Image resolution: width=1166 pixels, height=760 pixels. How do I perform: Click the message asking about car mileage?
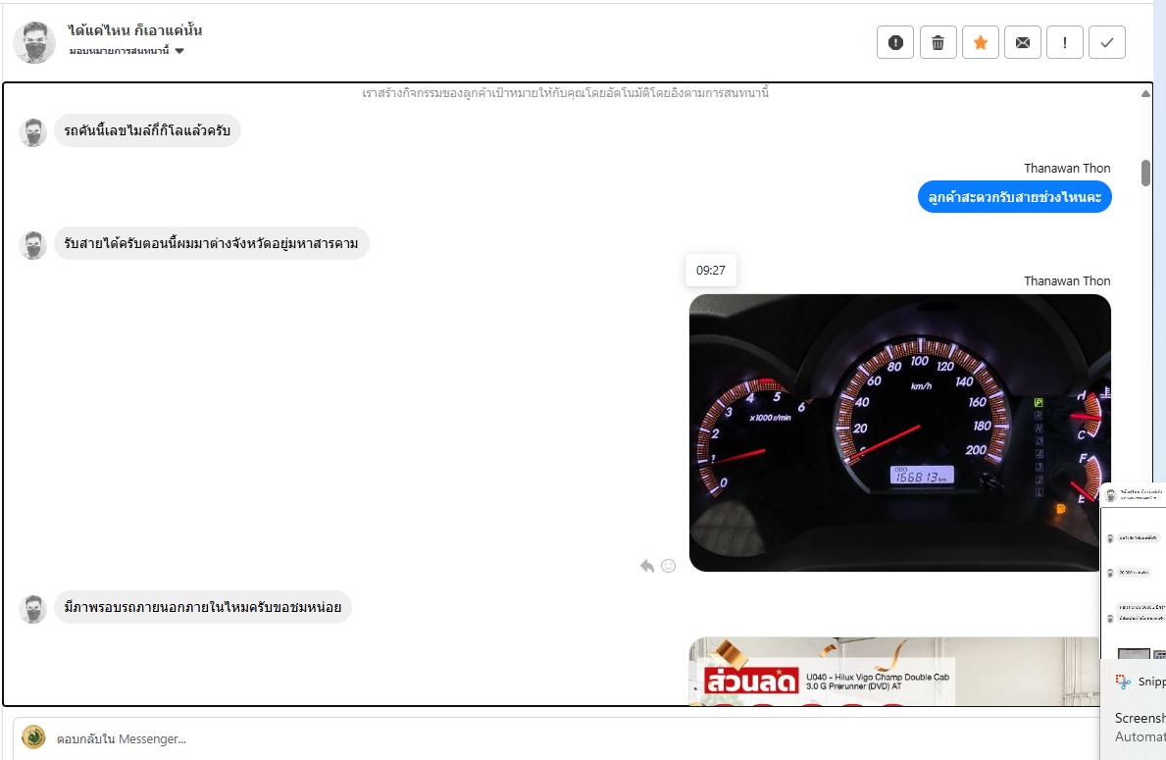click(147, 130)
